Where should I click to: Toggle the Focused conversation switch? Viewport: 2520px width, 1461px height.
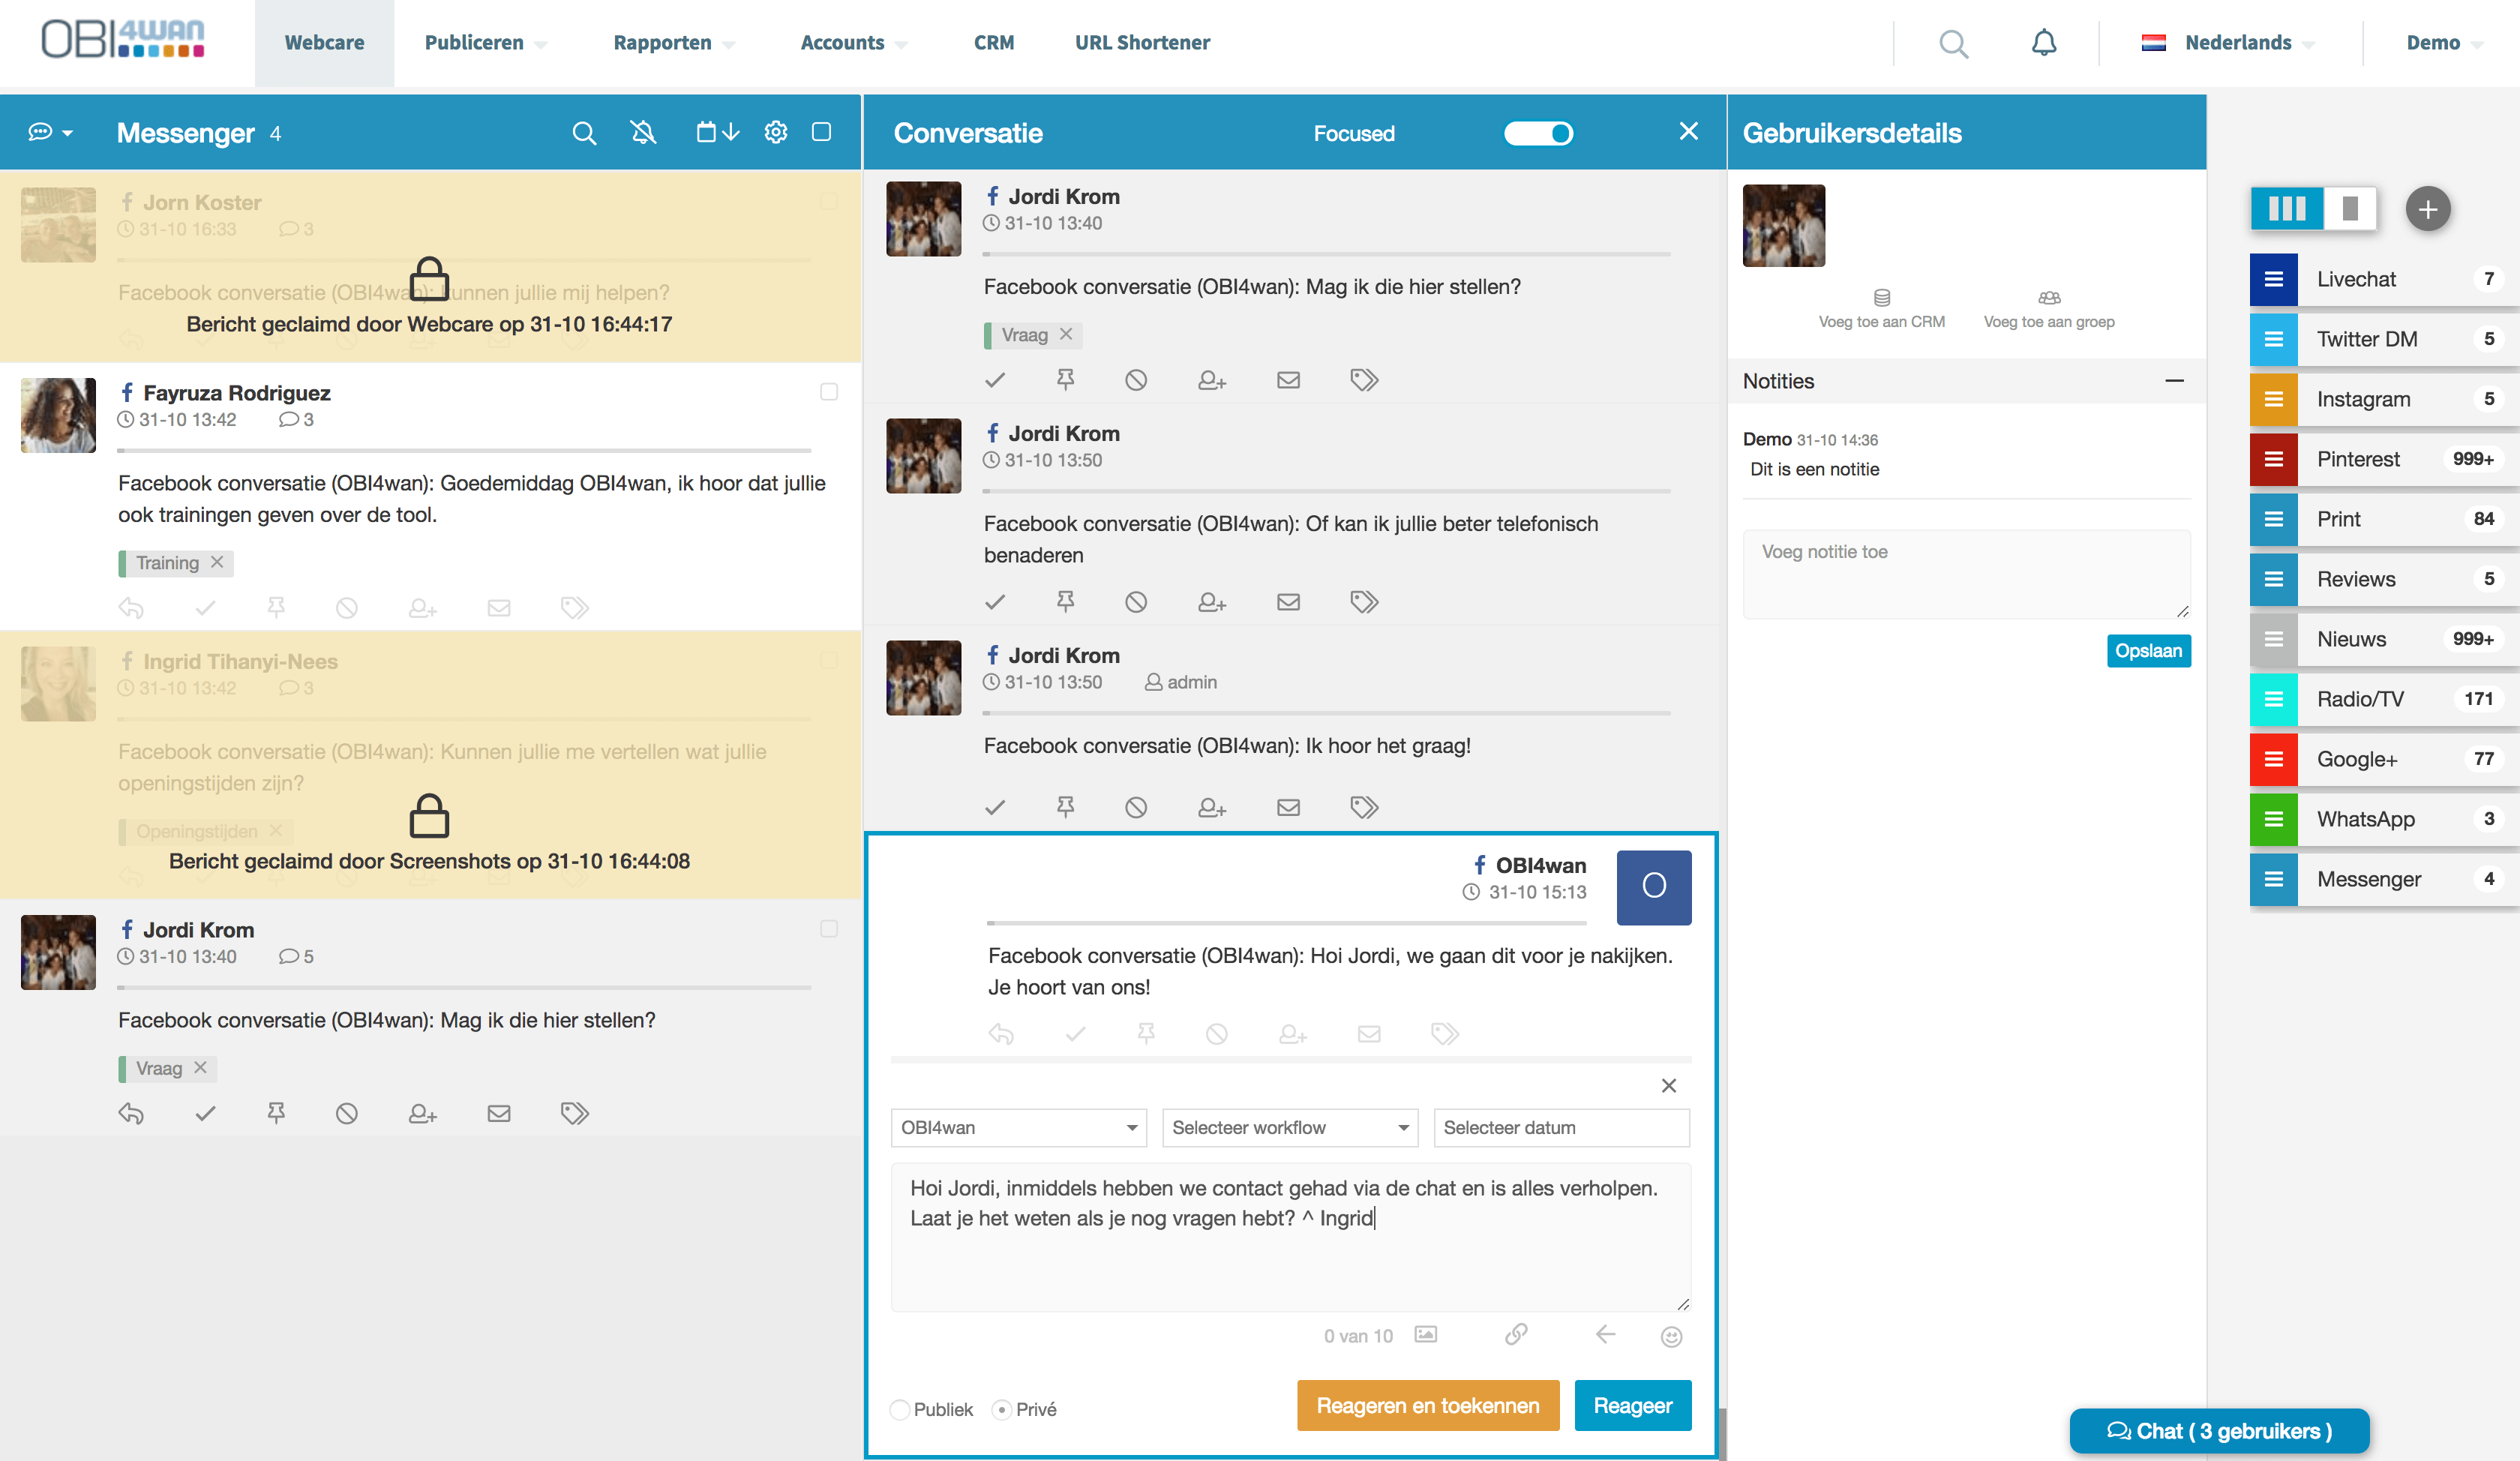click(x=1538, y=132)
